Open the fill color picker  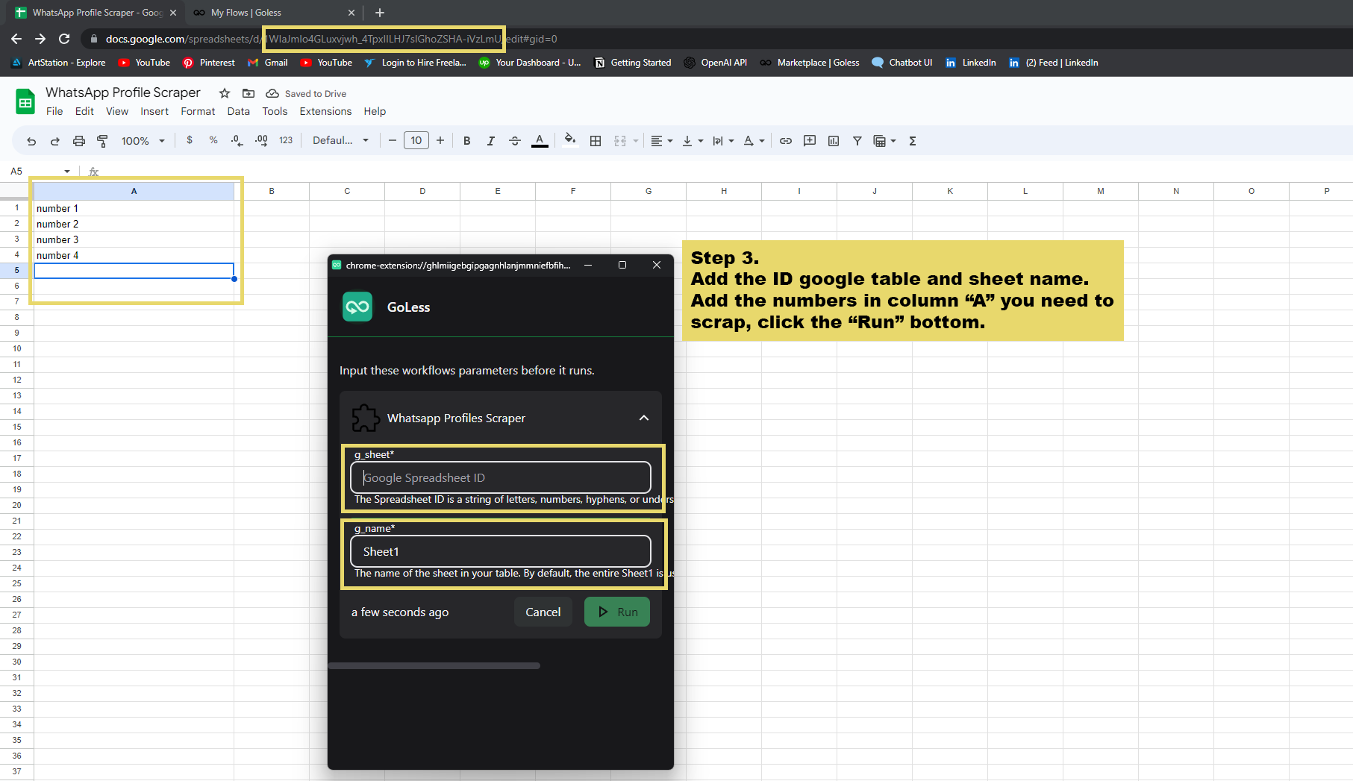(570, 140)
